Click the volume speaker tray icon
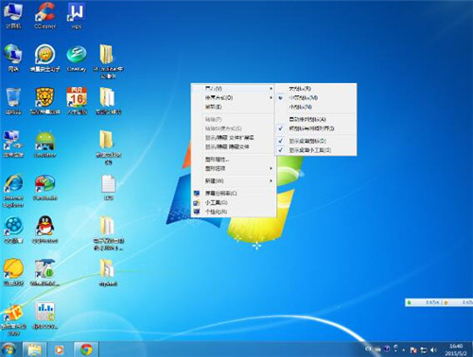Viewport: 473px width, 357px height. [x=434, y=349]
